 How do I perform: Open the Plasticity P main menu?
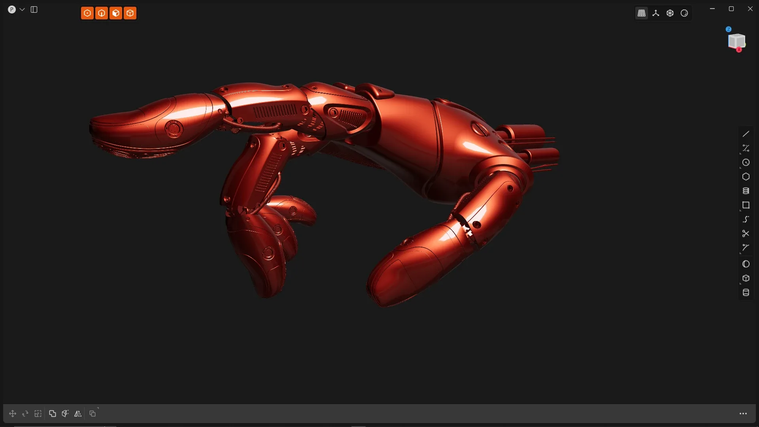pos(12,9)
